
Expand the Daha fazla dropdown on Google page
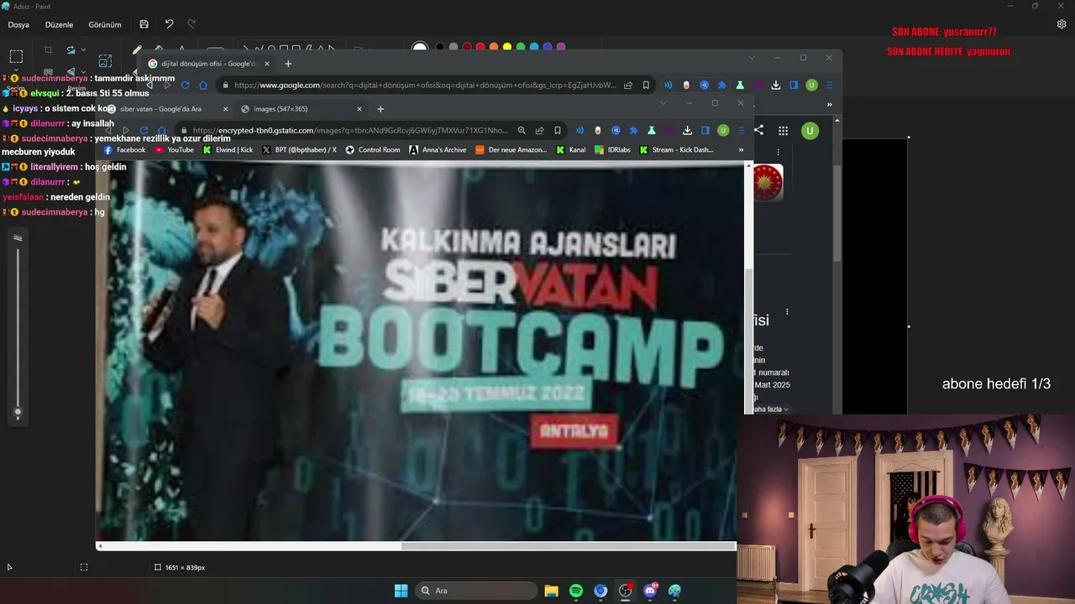pyautogui.click(x=769, y=409)
